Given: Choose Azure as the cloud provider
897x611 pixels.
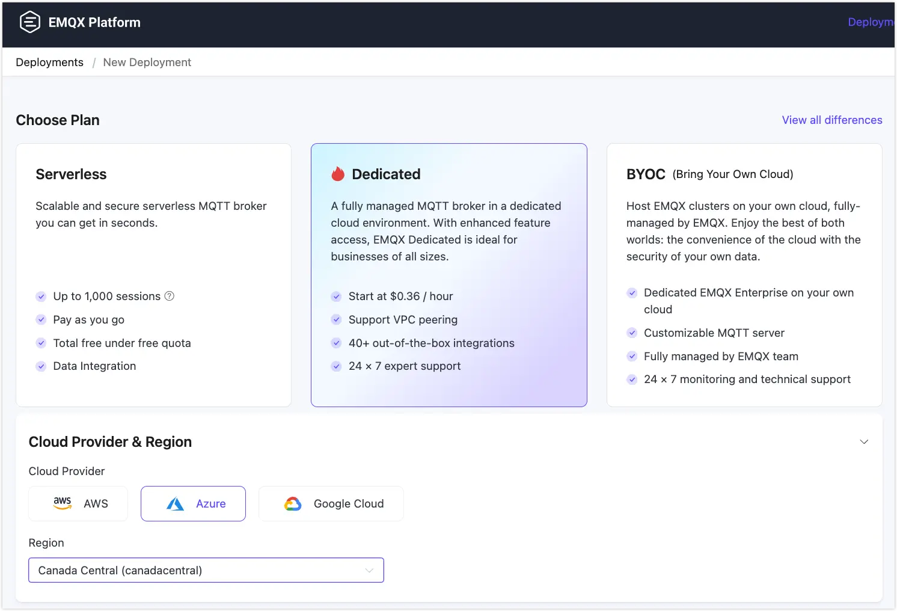Looking at the screenshot, I should coord(193,504).
